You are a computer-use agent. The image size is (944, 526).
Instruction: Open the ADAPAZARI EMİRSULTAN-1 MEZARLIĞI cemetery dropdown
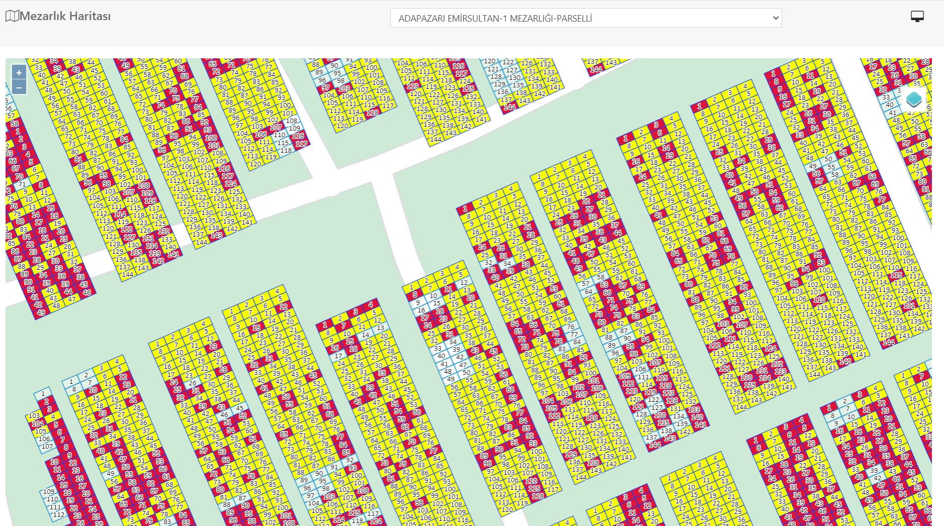click(586, 18)
